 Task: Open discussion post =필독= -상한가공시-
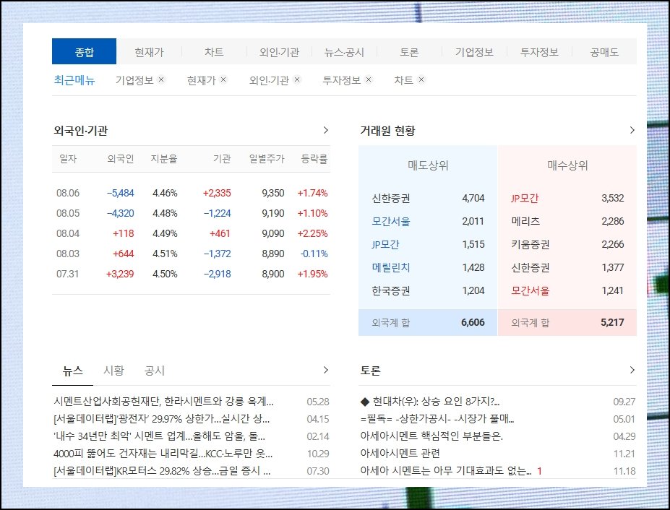pos(437,419)
